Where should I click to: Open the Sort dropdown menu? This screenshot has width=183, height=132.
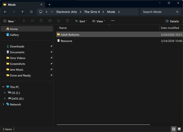(81, 21)
